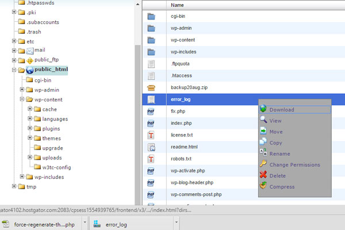Select the .htaccess file name
Viewport: 345px width, 230px height.
pos(182,76)
